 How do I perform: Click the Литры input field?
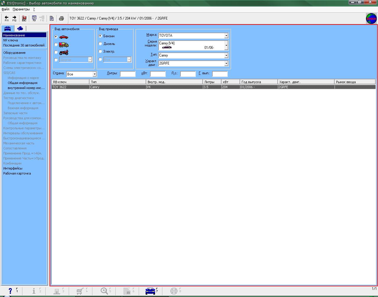click(x=128, y=74)
